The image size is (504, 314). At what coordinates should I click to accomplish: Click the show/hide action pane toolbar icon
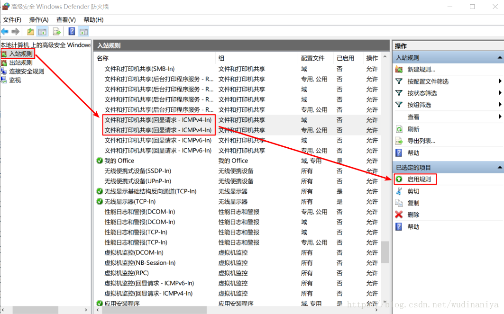coord(83,31)
